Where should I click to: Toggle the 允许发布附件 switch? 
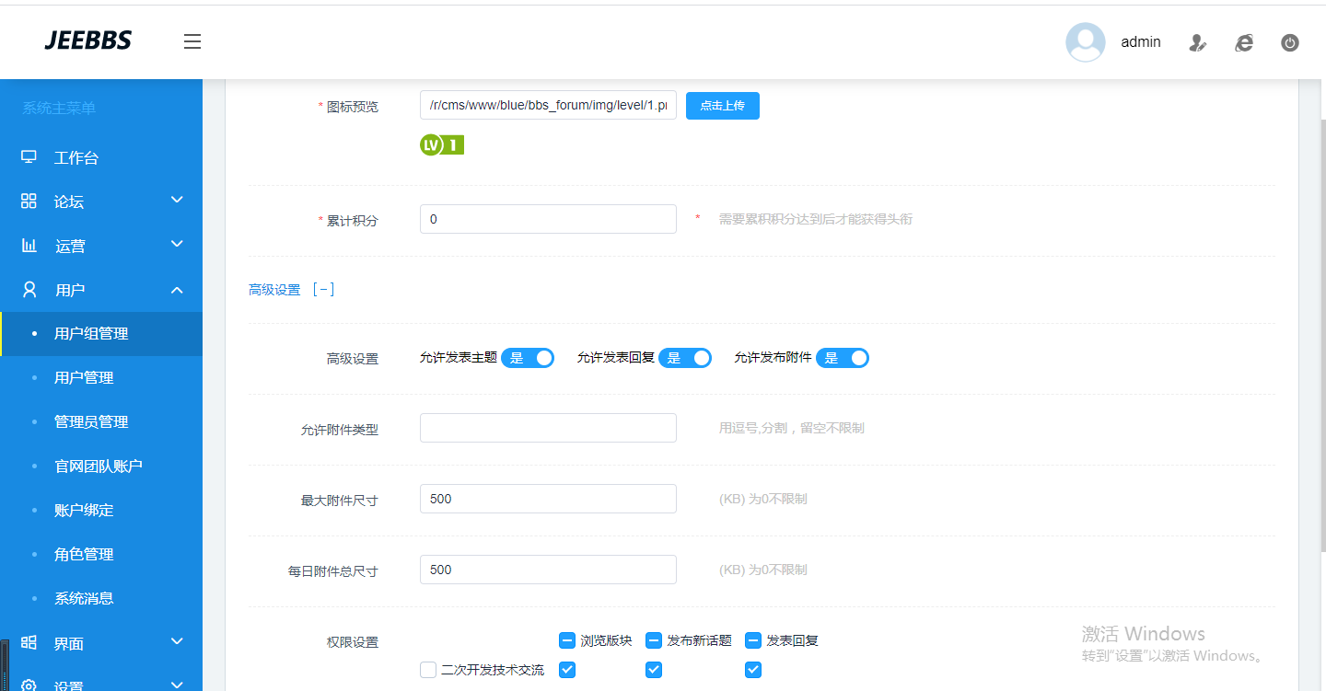[843, 358]
